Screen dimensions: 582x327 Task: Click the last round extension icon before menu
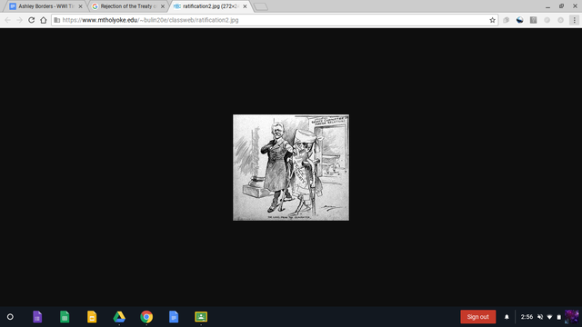click(x=561, y=20)
